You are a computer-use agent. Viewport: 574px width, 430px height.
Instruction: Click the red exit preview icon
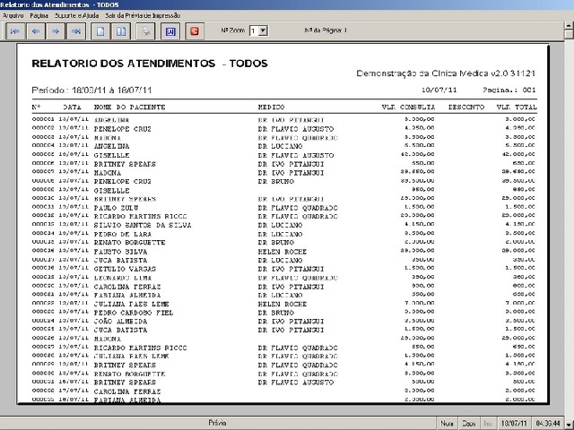point(195,31)
